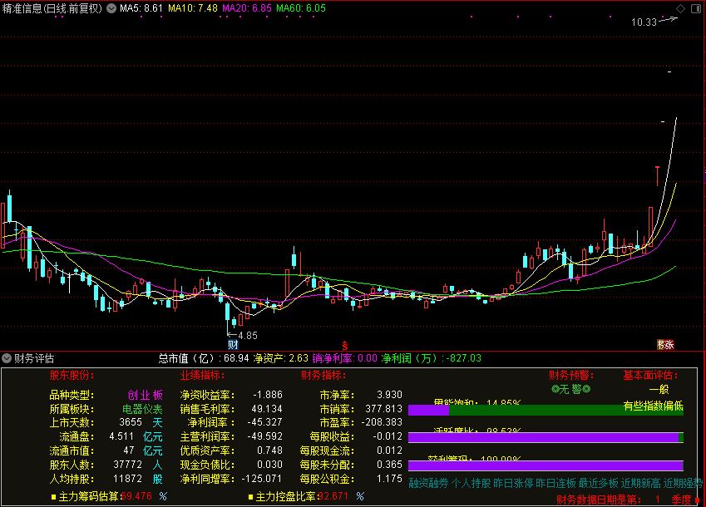Click the square window icon at top right
The image size is (706, 507).
[x=695, y=8]
